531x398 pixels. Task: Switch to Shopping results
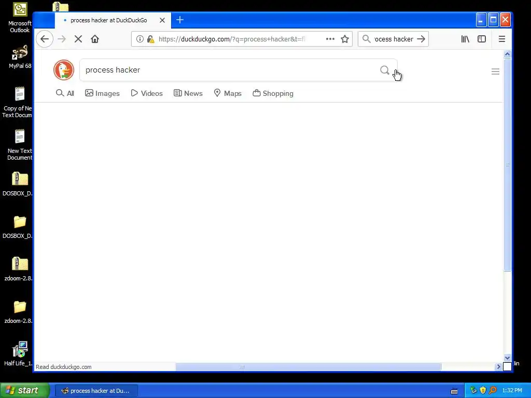point(273,93)
